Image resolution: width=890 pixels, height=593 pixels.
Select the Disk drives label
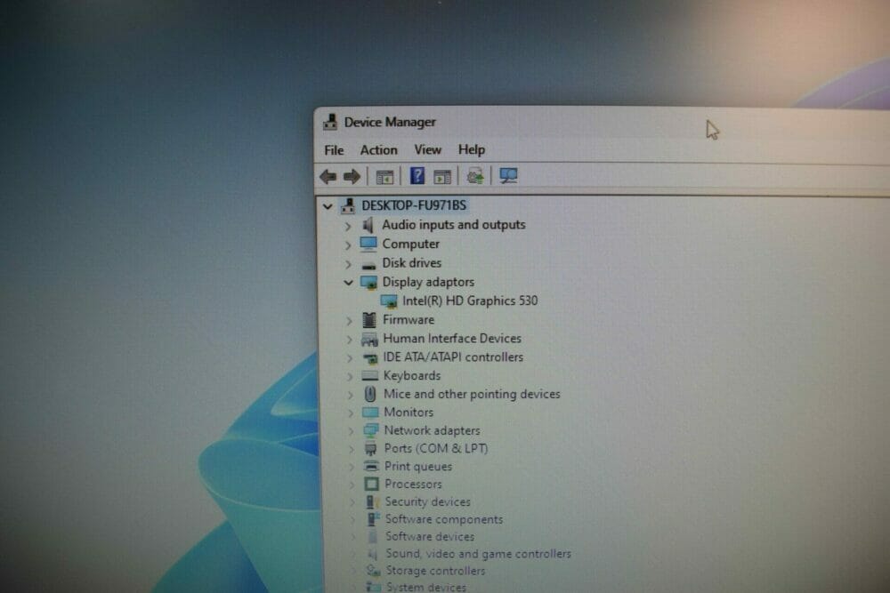click(411, 263)
